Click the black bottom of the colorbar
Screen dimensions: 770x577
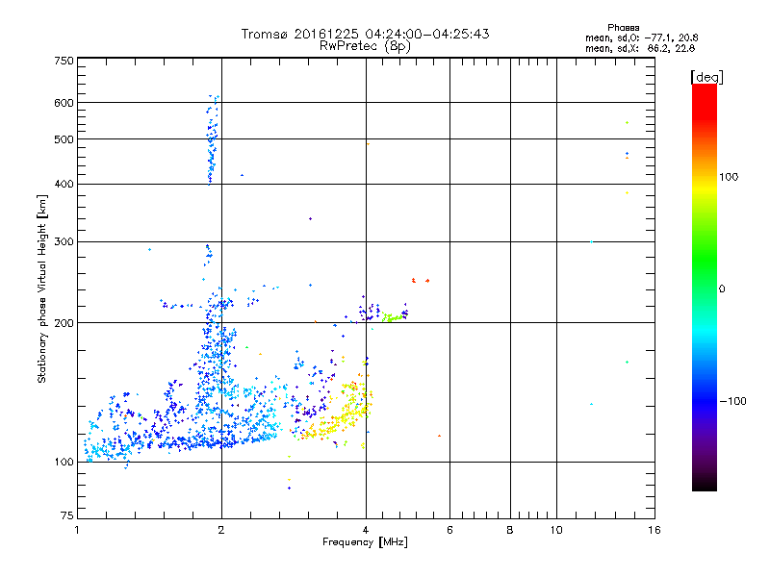[705, 484]
